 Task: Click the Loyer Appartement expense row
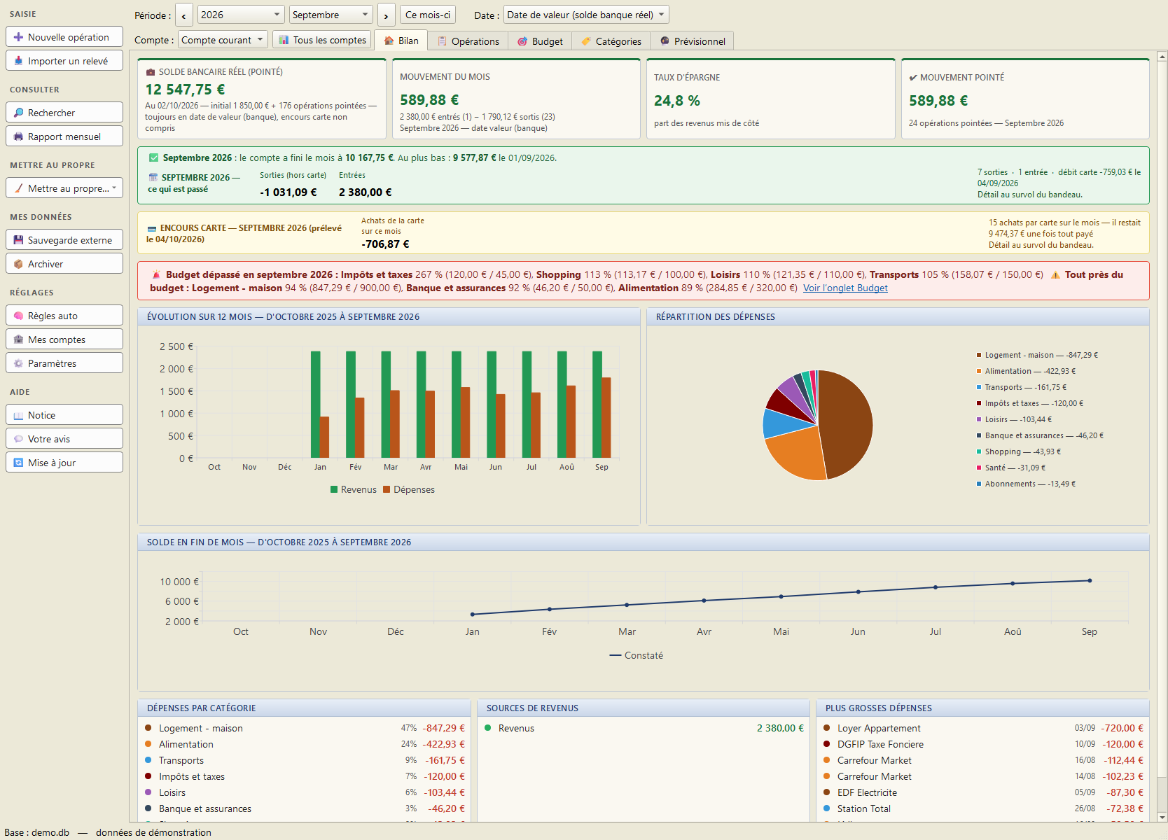coord(983,728)
